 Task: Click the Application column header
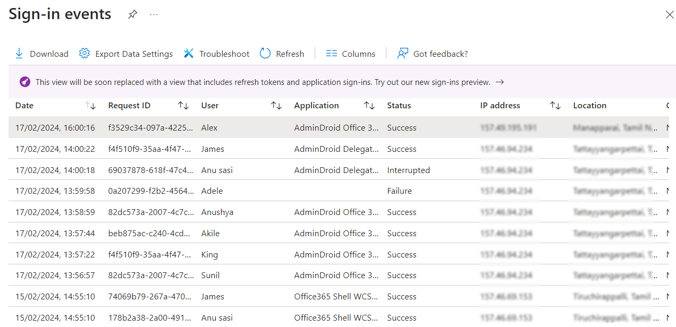click(316, 106)
